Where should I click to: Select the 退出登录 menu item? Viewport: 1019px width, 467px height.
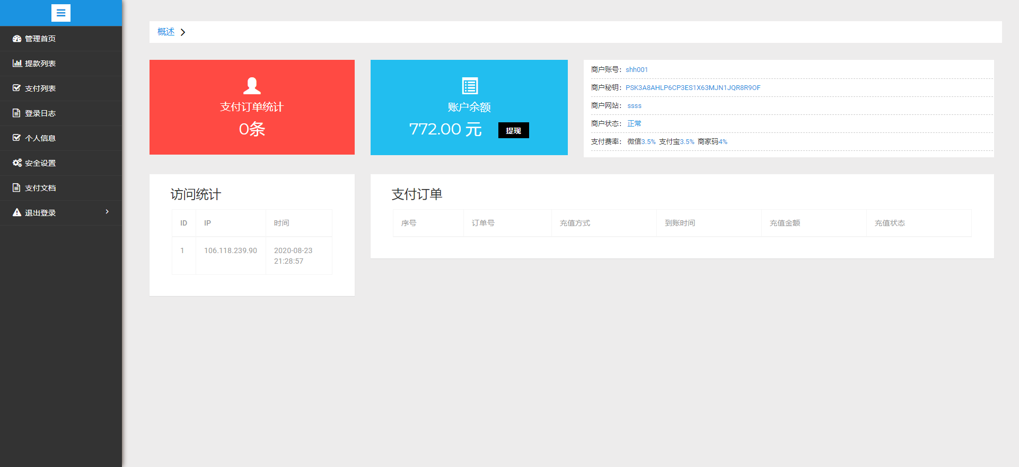[x=61, y=213]
